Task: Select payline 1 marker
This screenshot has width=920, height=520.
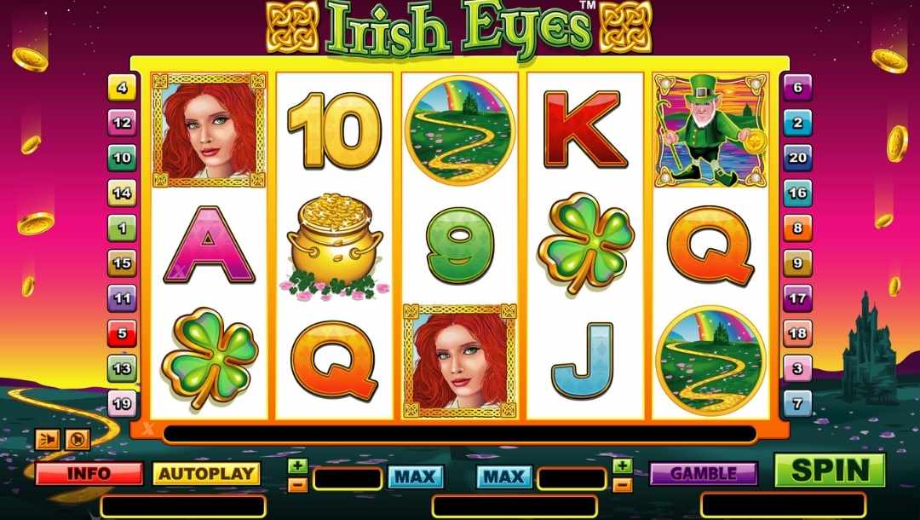Action: tap(122, 228)
